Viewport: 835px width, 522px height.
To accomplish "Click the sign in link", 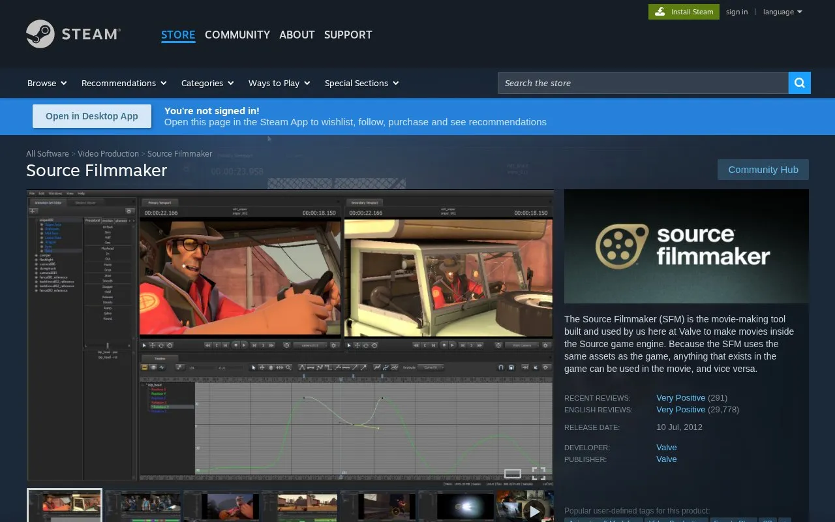I will tap(737, 12).
